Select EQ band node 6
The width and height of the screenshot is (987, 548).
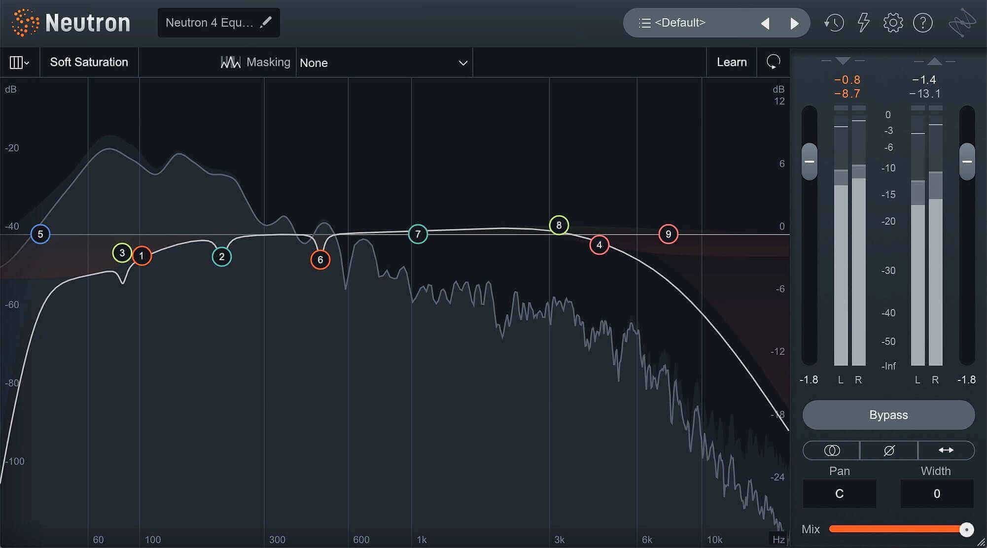click(320, 260)
